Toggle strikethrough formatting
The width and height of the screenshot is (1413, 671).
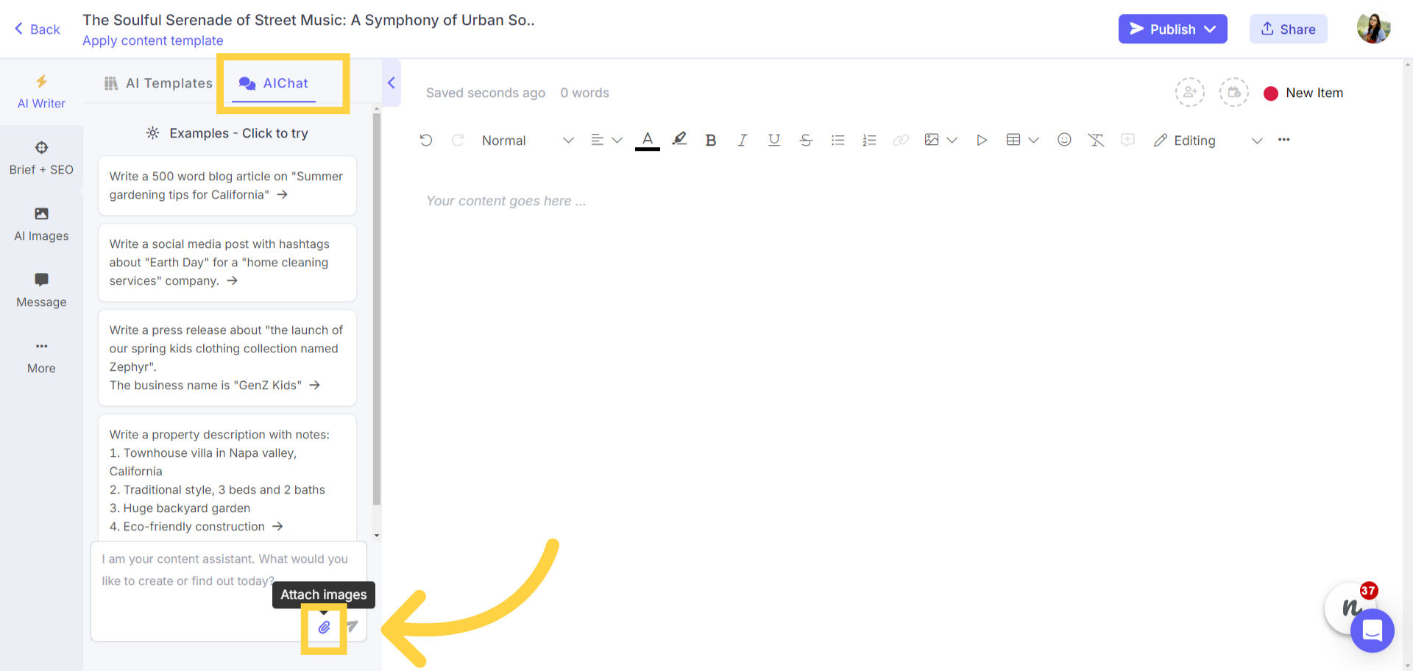[806, 140]
